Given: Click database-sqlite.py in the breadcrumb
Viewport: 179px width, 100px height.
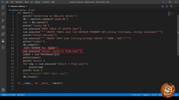Looking at the screenshot, I should [x=18, y=10].
